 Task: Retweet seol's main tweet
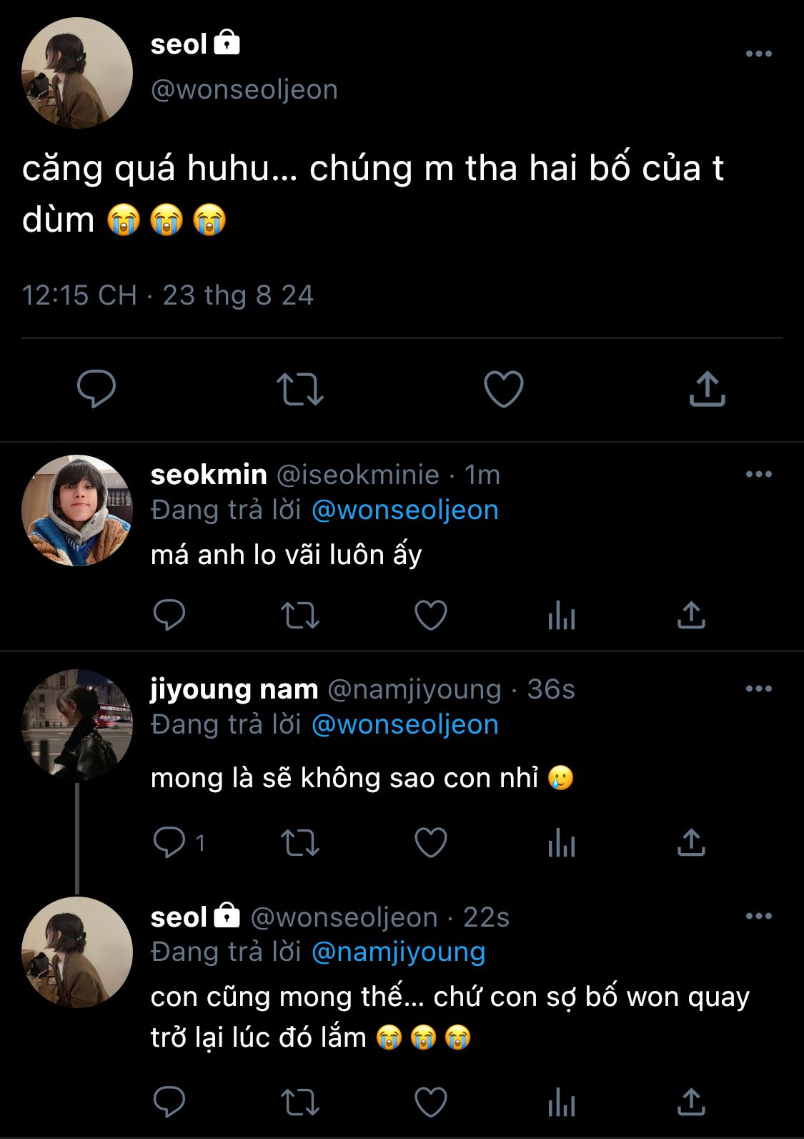click(300, 389)
